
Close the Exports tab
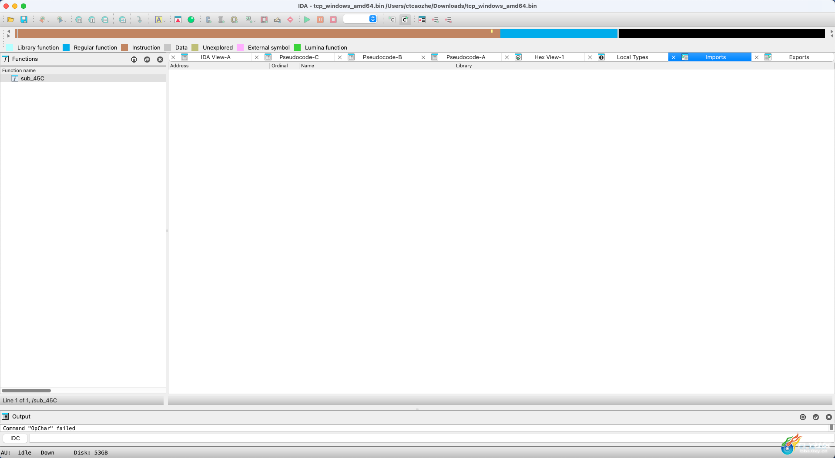[x=757, y=57]
